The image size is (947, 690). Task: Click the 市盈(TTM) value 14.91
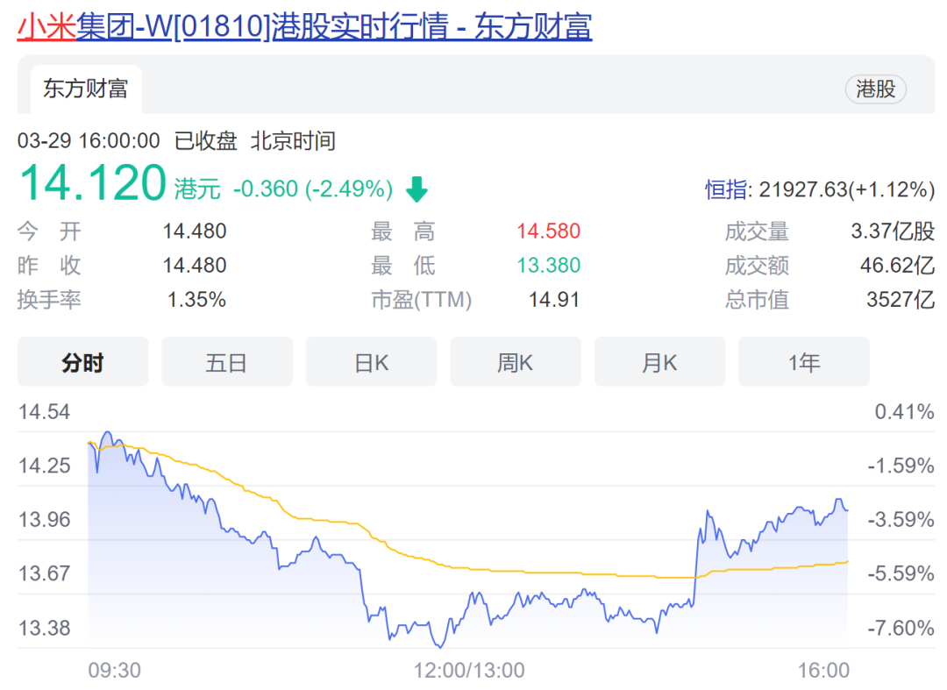point(554,300)
